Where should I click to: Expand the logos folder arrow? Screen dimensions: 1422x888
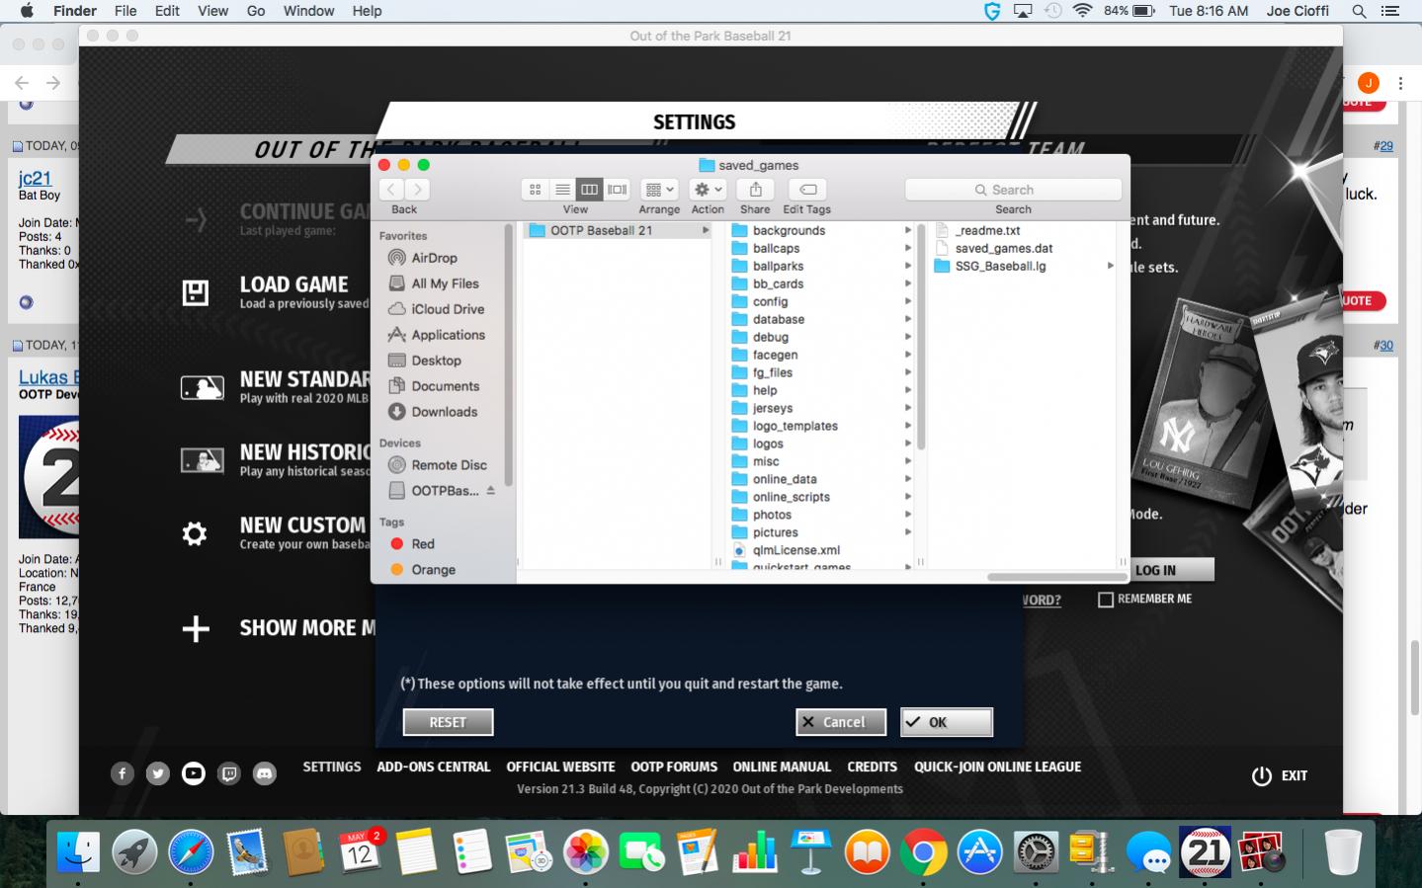point(907,444)
